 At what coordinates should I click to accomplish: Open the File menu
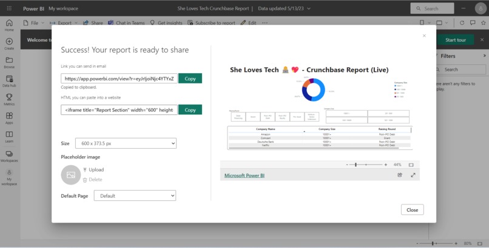[x=34, y=23]
